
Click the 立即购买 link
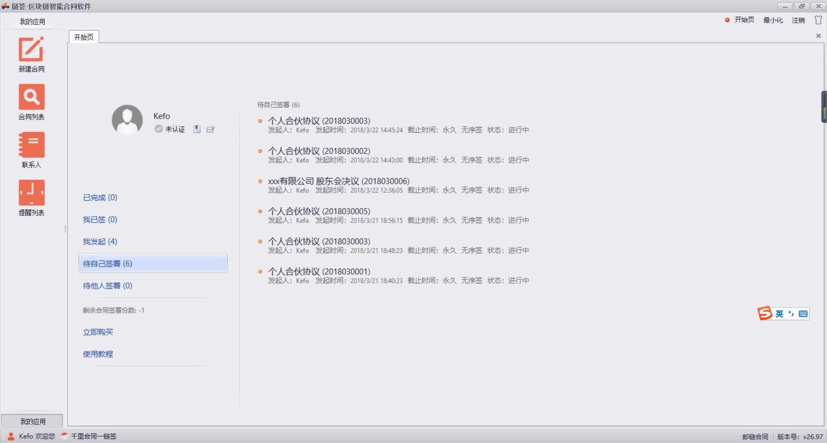tap(98, 332)
